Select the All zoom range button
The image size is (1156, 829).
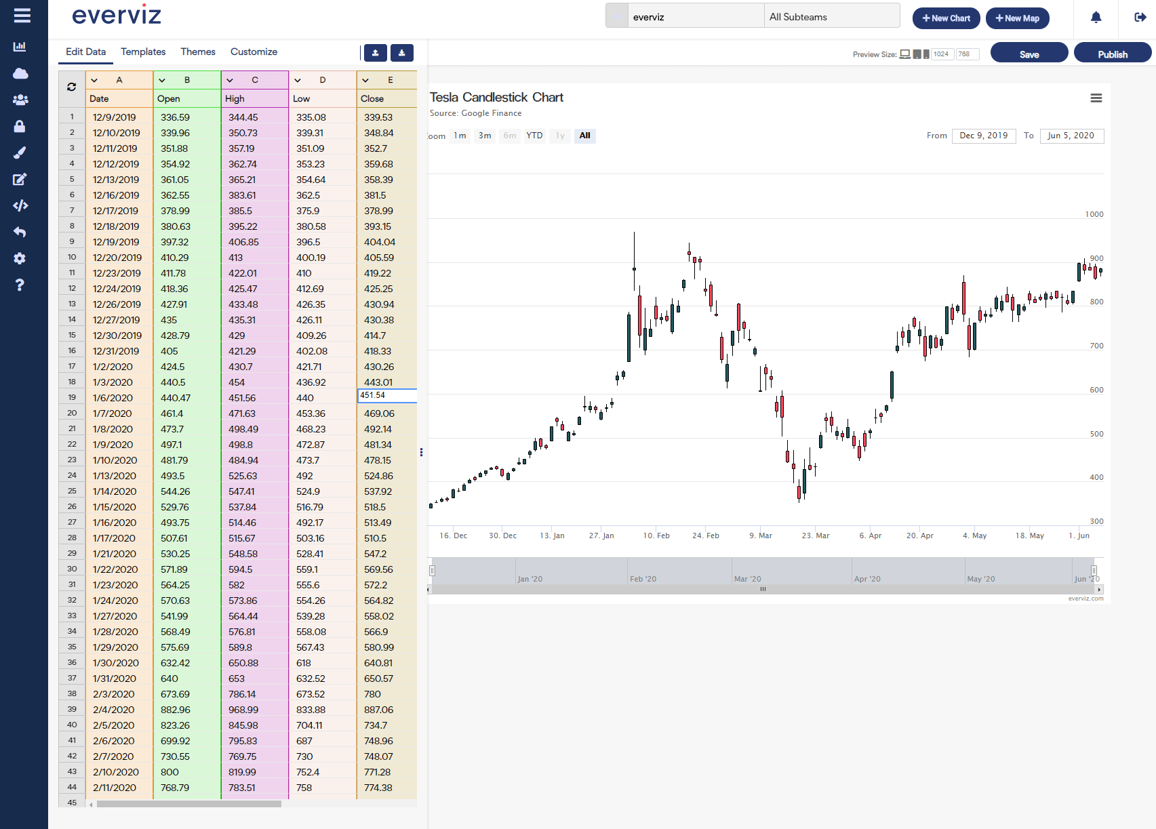point(584,136)
